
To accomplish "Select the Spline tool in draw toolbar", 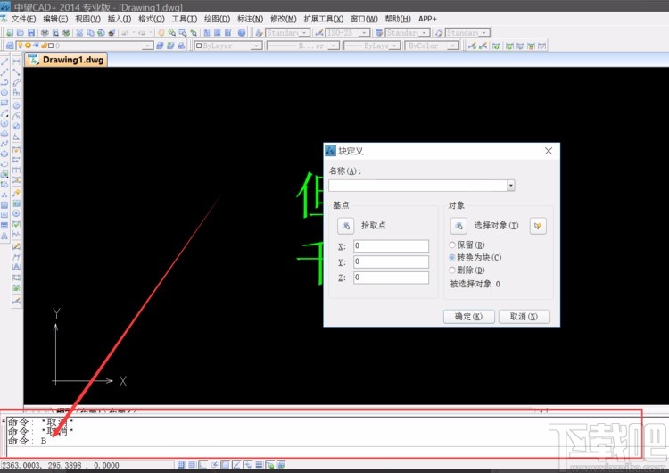I will [4, 144].
